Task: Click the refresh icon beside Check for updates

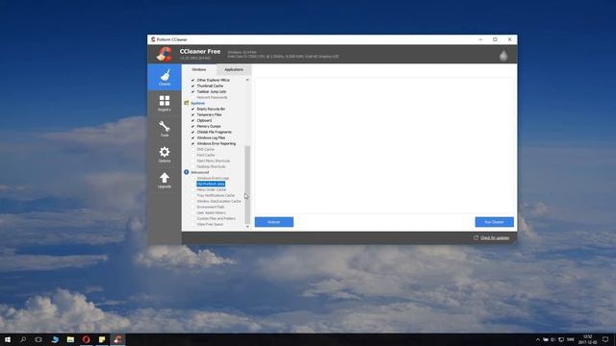Action: (475, 237)
